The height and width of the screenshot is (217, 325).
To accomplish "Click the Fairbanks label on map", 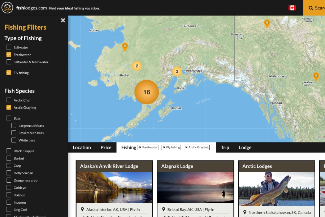I will point(189,26).
